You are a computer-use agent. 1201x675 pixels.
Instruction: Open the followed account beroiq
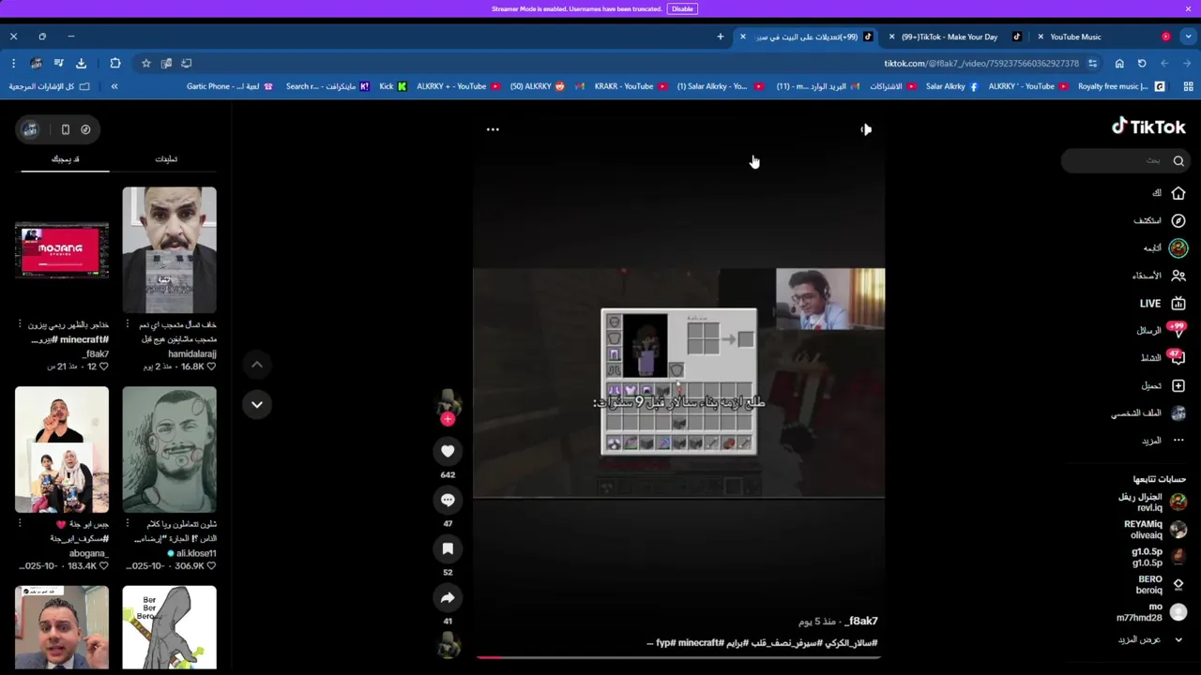coord(1160,585)
